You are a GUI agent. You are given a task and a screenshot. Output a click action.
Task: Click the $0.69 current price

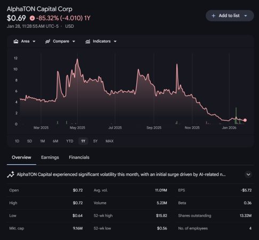pyautogui.click(x=17, y=18)
